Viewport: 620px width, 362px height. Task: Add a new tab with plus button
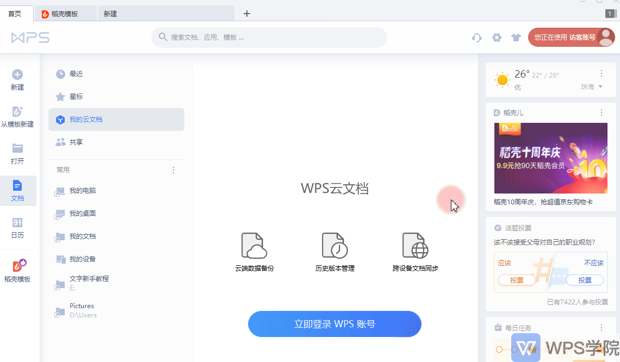[x=247, y=14]
